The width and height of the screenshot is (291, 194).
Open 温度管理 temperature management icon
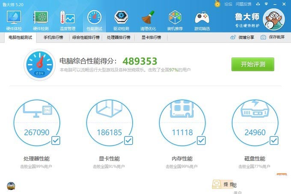coord(67,17)
